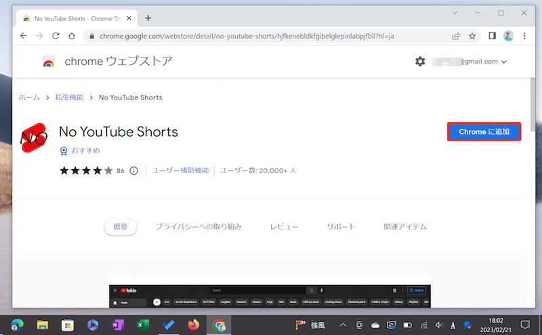Image resolution: width=542 pixels, height=335 pixels.
Task: Show hidden system tray icons
Action: point(341,325)
